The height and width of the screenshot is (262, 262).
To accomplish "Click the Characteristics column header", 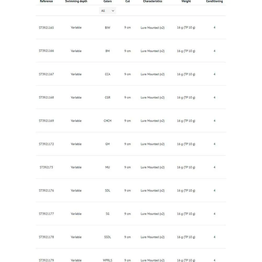I will [152, 2].
